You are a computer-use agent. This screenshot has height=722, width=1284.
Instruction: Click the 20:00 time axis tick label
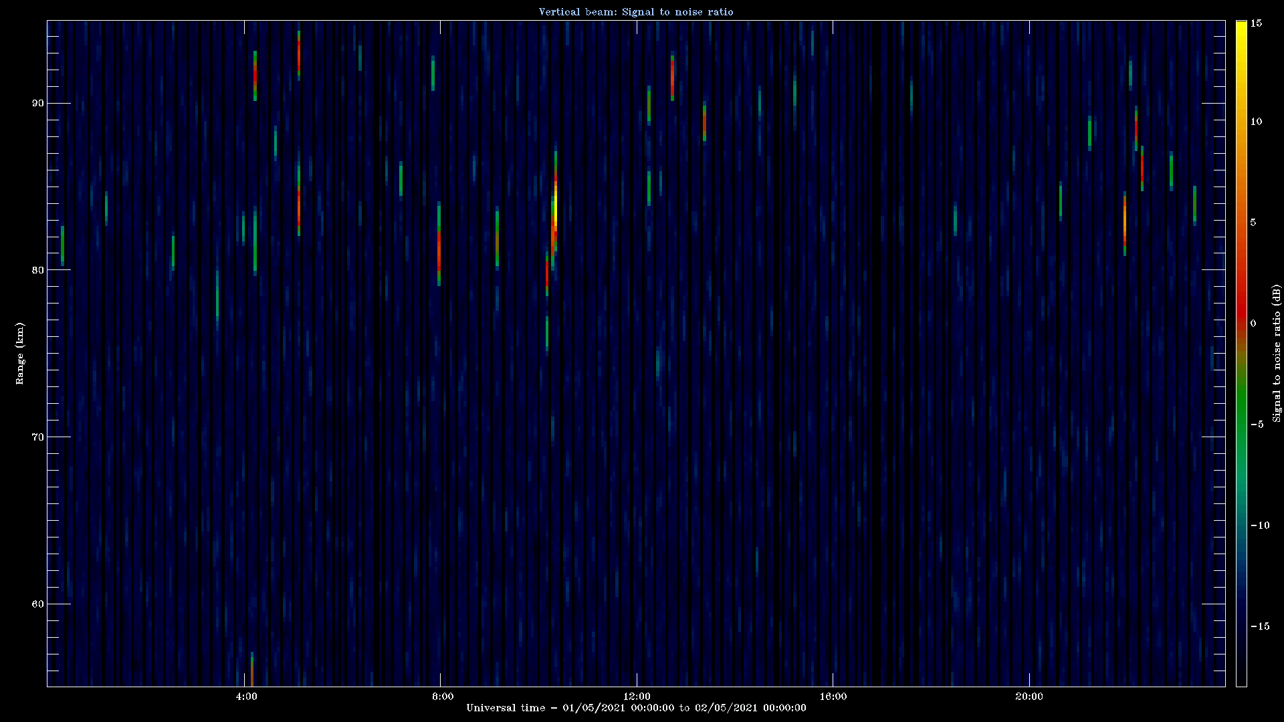point(1029,697)
